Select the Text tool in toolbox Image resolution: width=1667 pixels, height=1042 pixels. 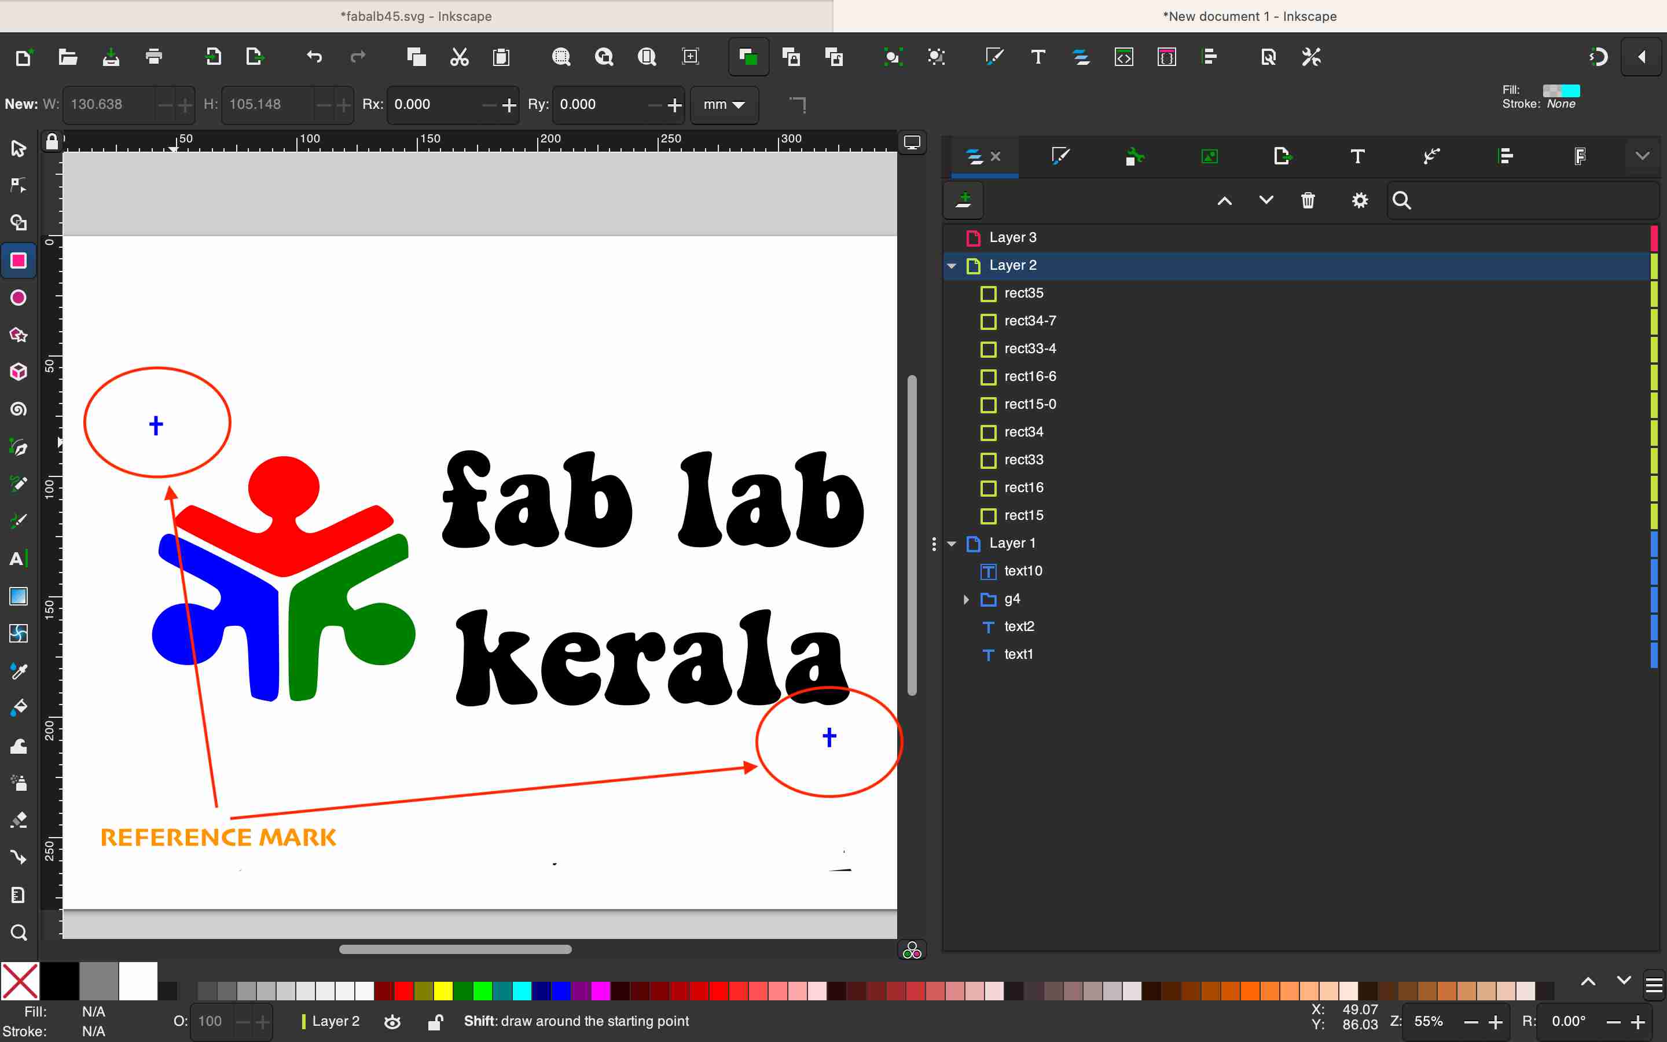pyautogui.click(x=19, y=559)
